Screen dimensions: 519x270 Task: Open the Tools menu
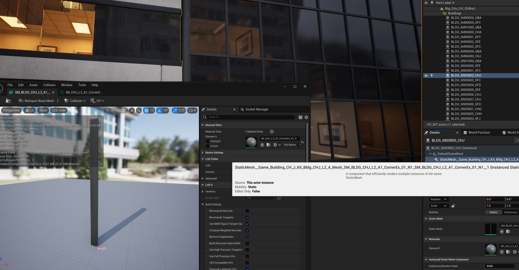click(82, 85)
